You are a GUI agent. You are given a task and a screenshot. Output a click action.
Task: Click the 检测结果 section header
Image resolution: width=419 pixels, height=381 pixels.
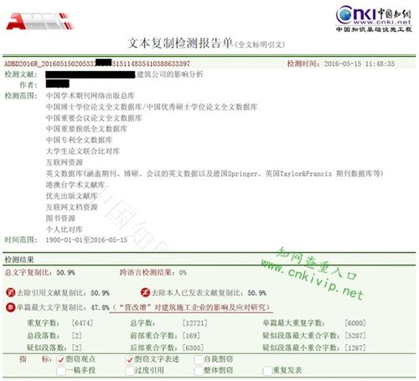19,260
